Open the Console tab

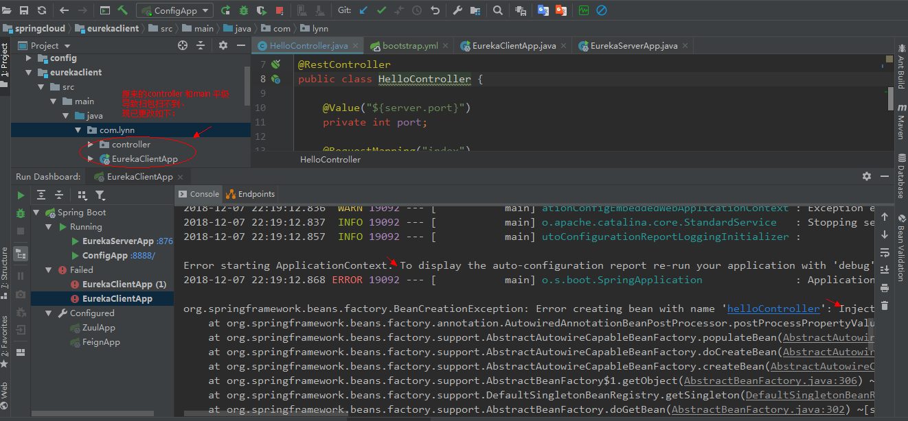click(x=198, y=194)
